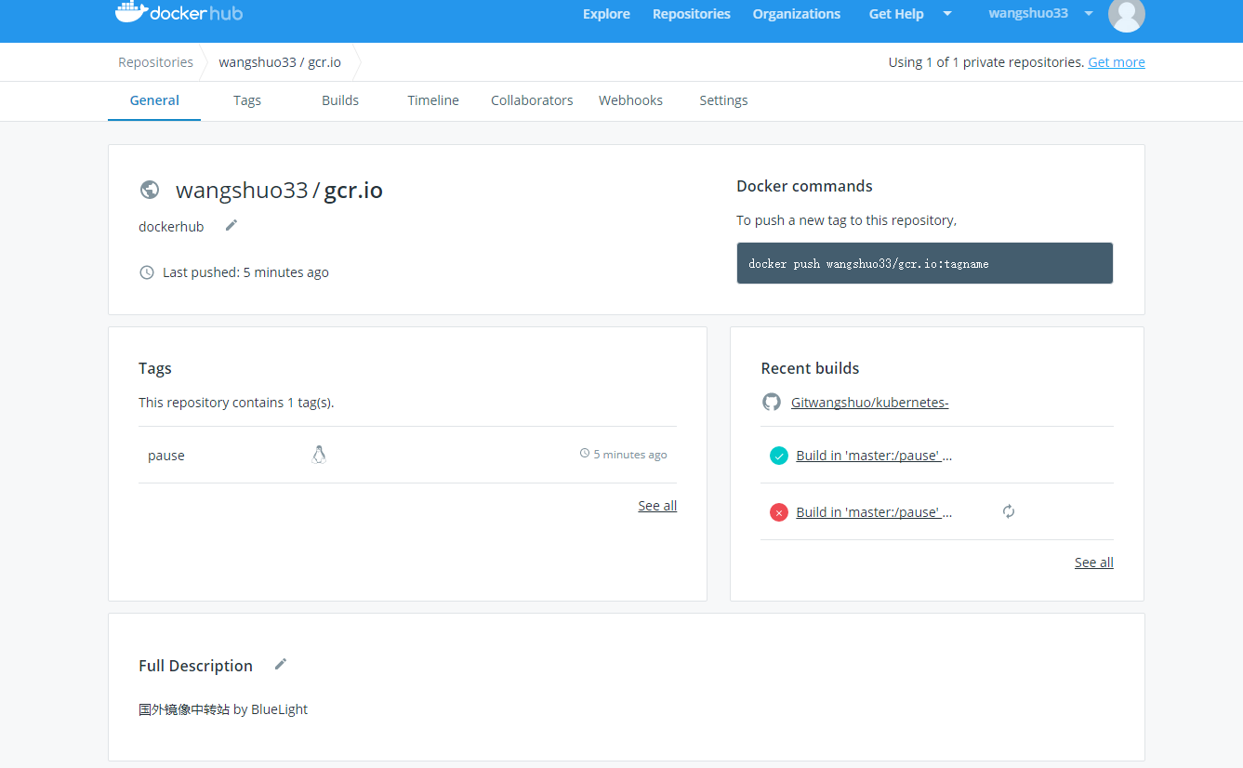Select the General tab
1243x768 pixels.
(x=154, y=100)
